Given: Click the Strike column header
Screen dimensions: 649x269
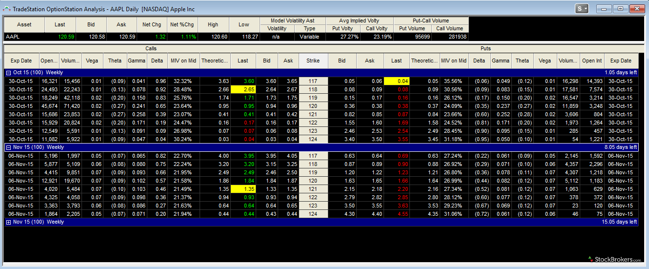Looking at the screenshot, I should pos(313,61).
